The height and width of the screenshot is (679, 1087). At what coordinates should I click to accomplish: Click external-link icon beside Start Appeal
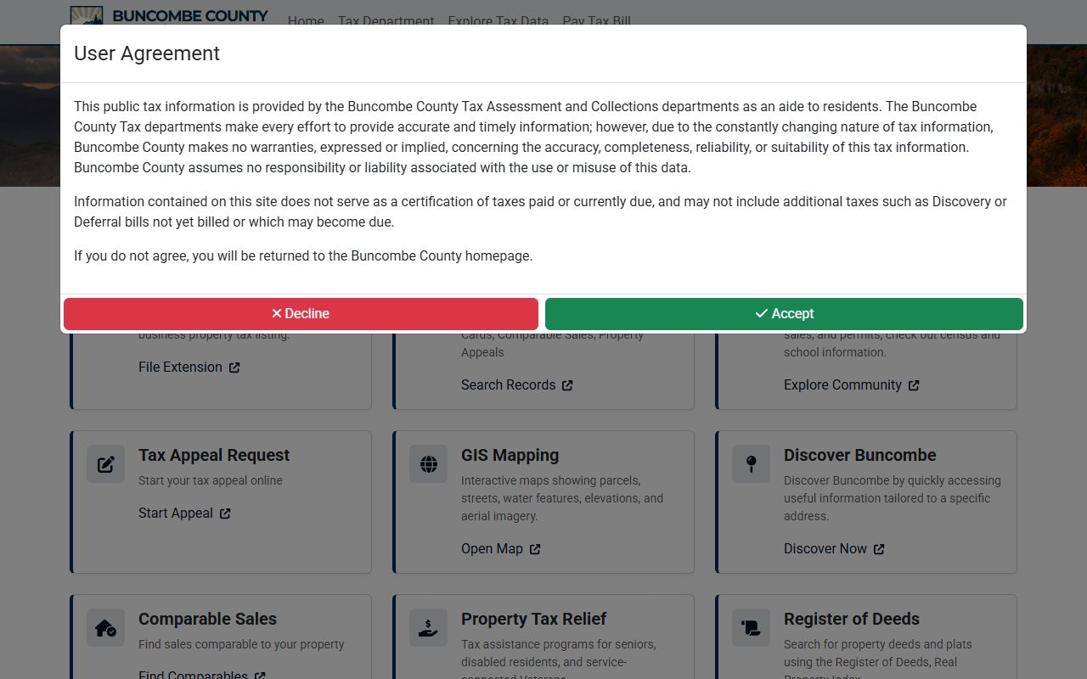tap(225, 513)
